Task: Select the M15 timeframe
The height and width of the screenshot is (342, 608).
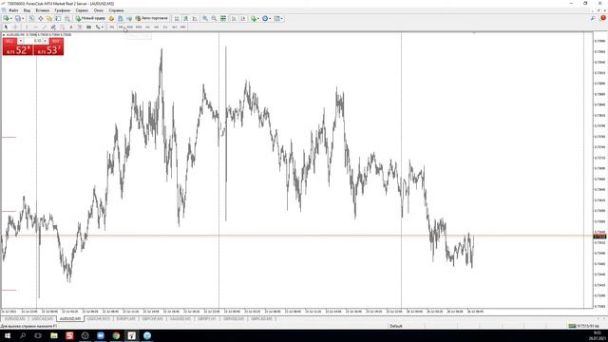Action: [x=130, y=28]
